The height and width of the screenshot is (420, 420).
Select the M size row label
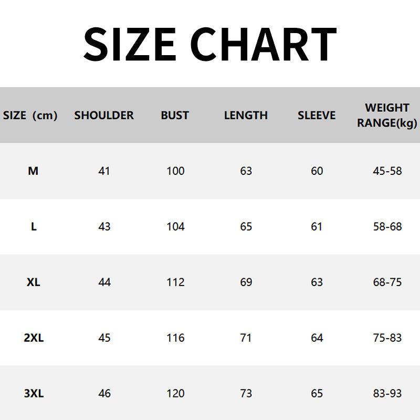[x=33, y=171]
